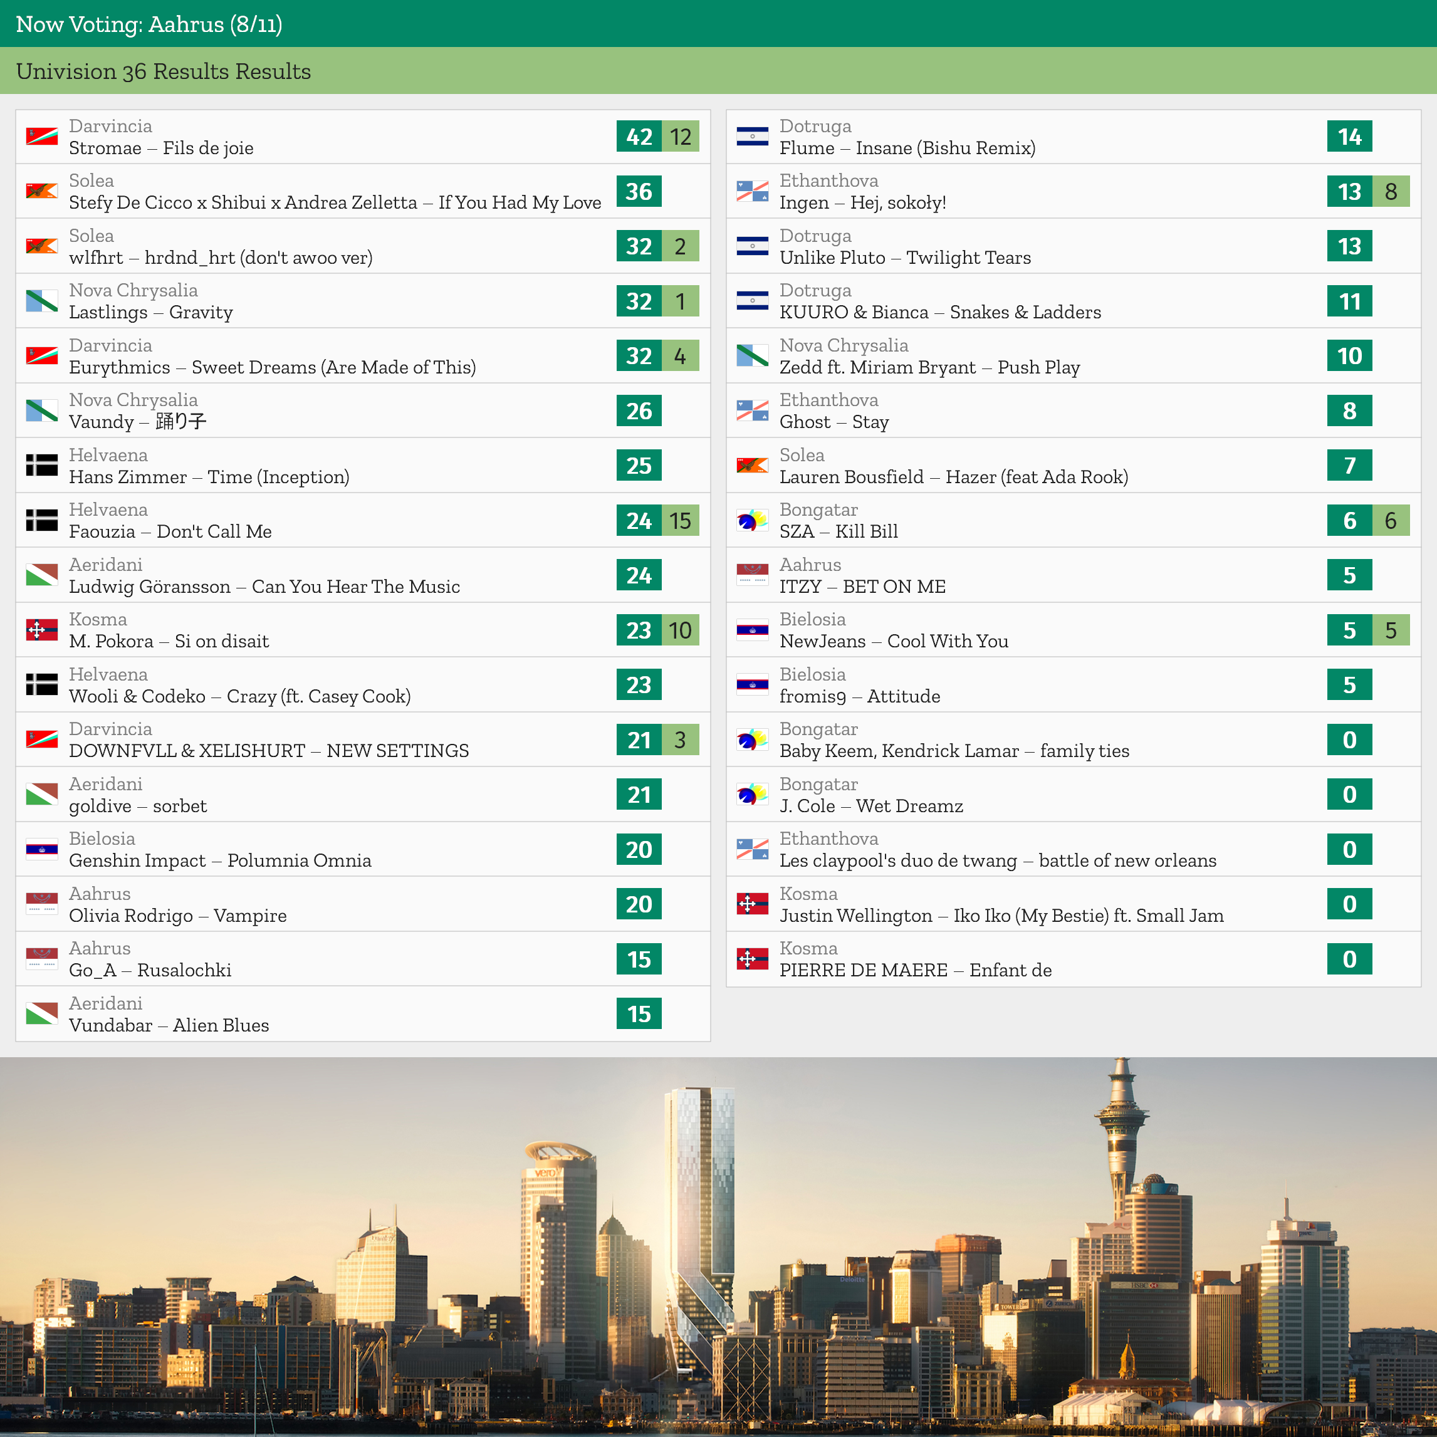
Task: Click the Univision 36 Results heading
Action: pyautogui.click(x=164, y=71)
